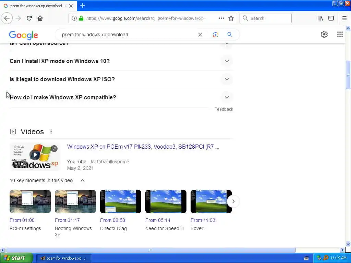Image resolution: width=351 pixels, height=263 pixels.
Task: Clear the Google search query
Action: coord(200,35)
